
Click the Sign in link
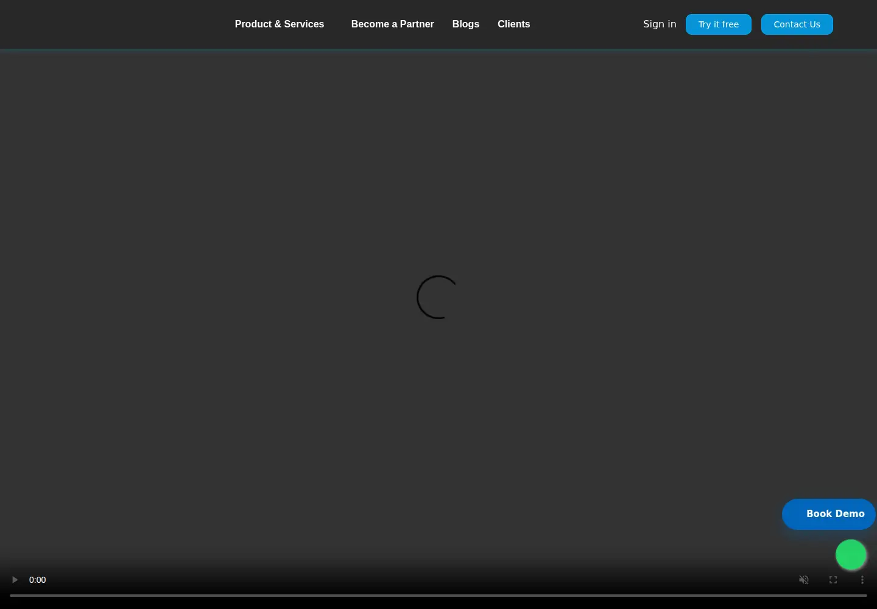click(660, 24)
